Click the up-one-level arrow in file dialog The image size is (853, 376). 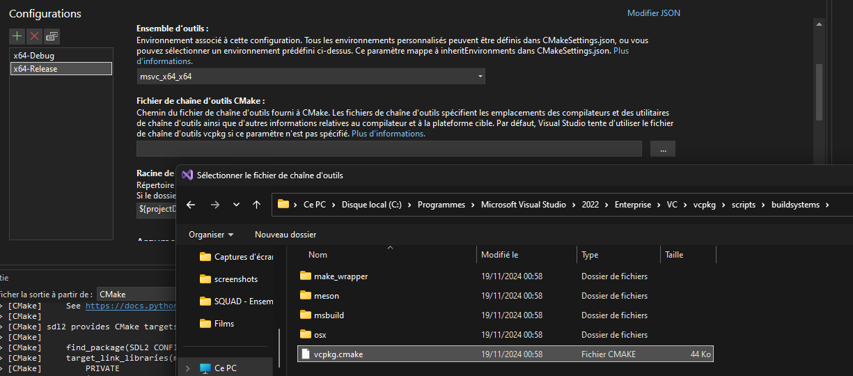(256, 205)
